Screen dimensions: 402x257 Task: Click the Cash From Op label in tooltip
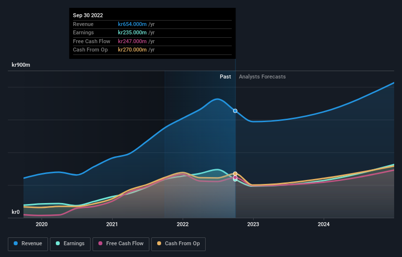coord(90,50)
